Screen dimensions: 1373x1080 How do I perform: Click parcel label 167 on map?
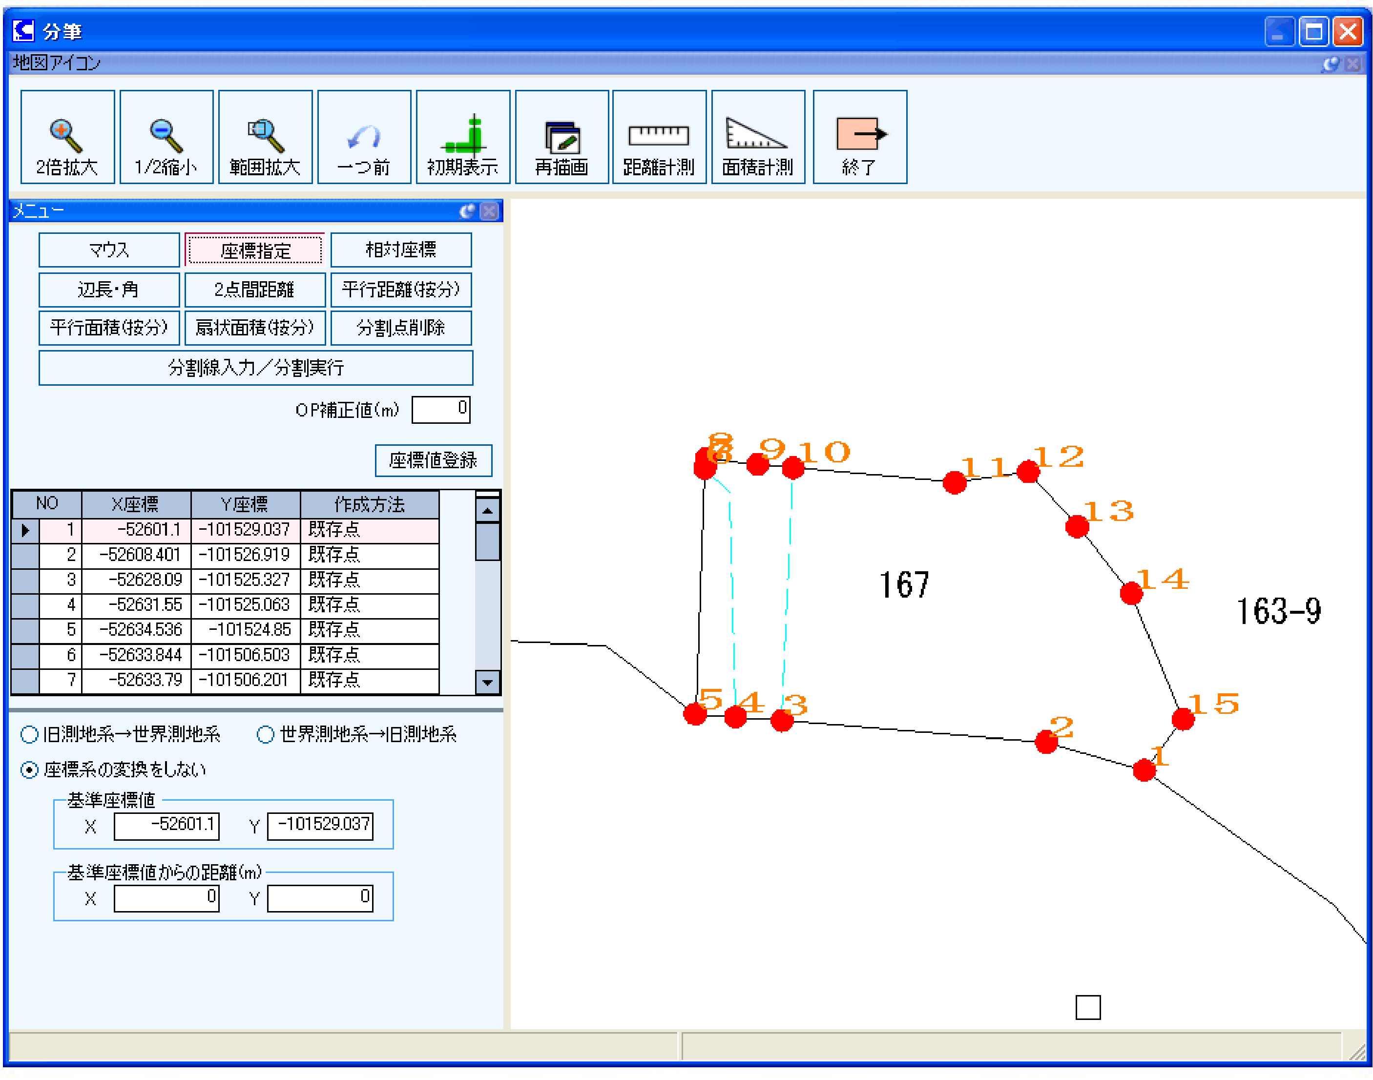tap(904, 584)
